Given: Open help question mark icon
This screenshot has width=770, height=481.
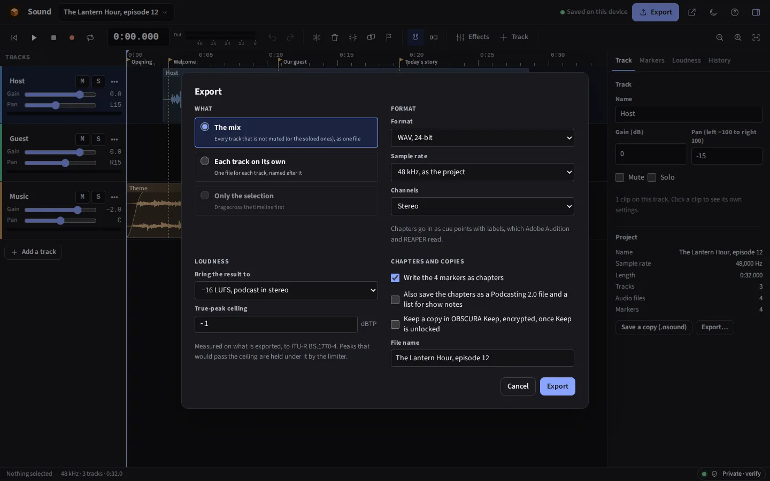Looking at the screenshot, I should pyautogui.click(x=735, y=12).
